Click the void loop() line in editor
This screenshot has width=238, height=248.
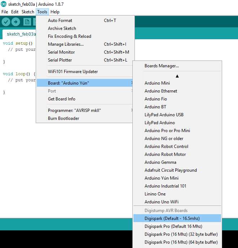pyautogui.click(x=19, y=74)
